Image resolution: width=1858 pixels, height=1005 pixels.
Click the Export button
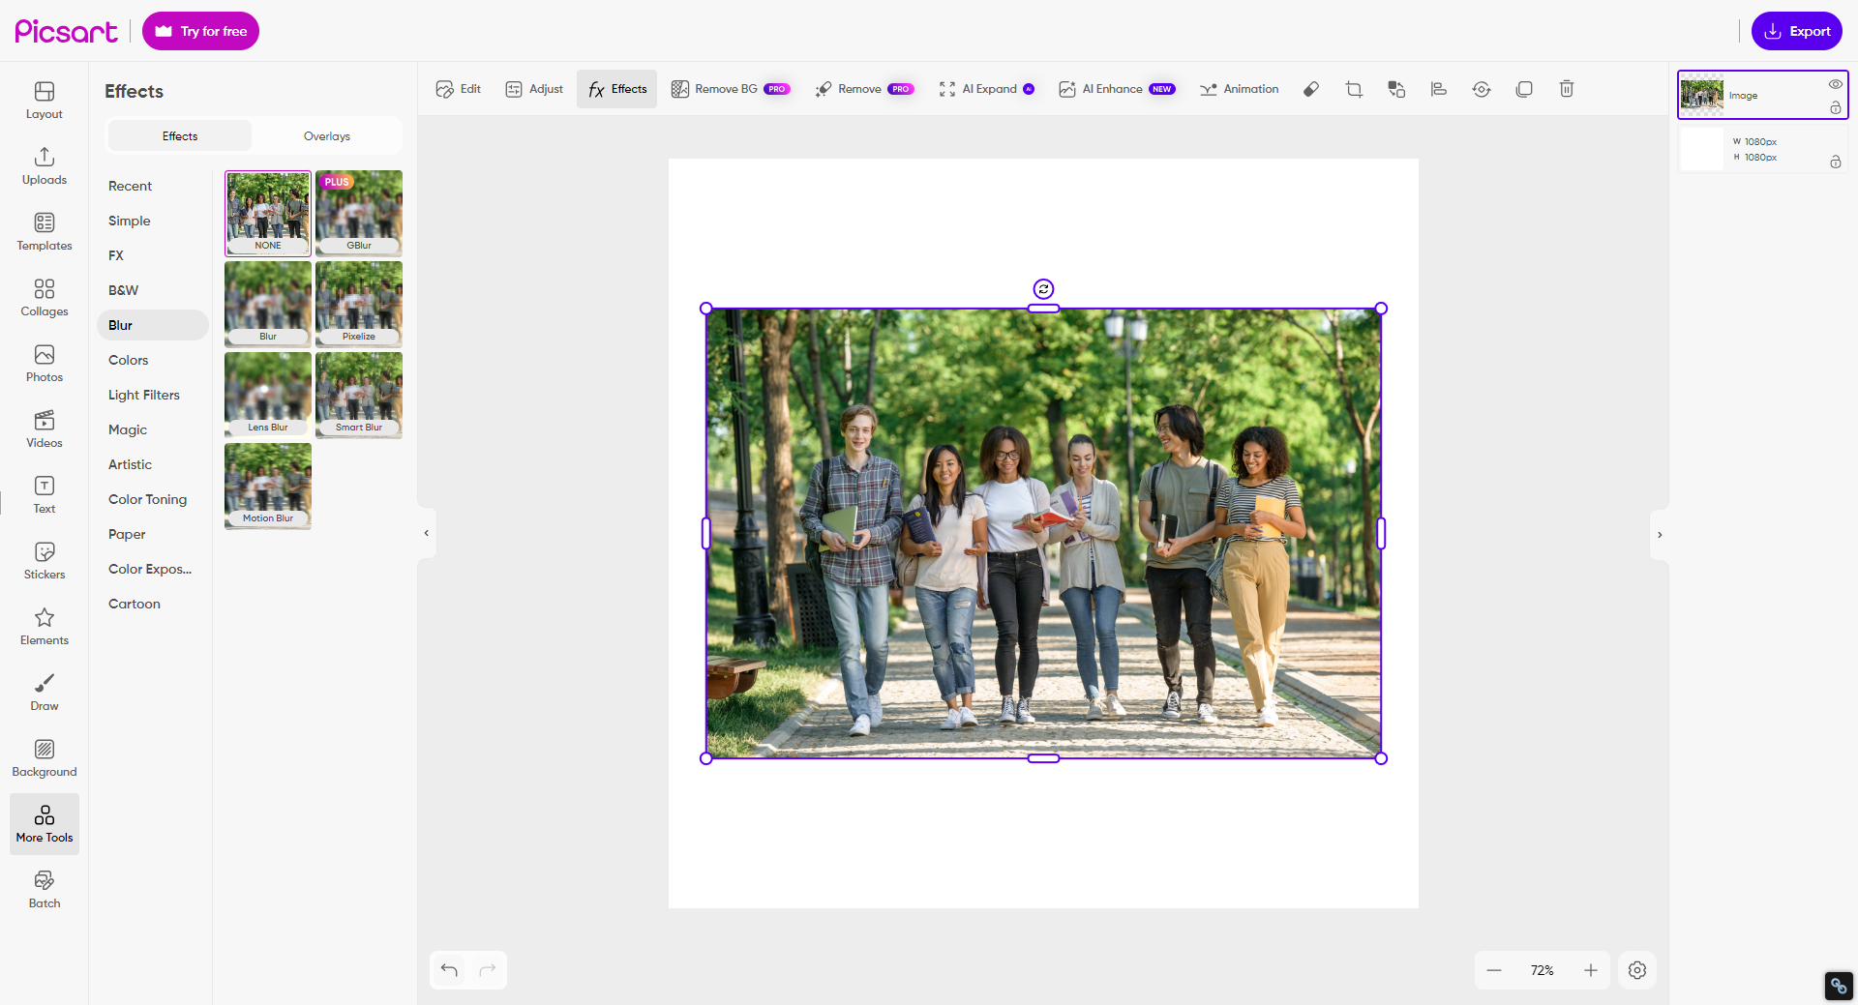point(1797,30)
